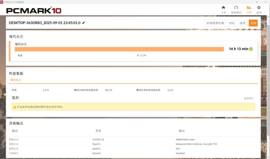Go to the Home (主页) icon
The height and width of the screenshot is (159, 270).
coord(223,8)
